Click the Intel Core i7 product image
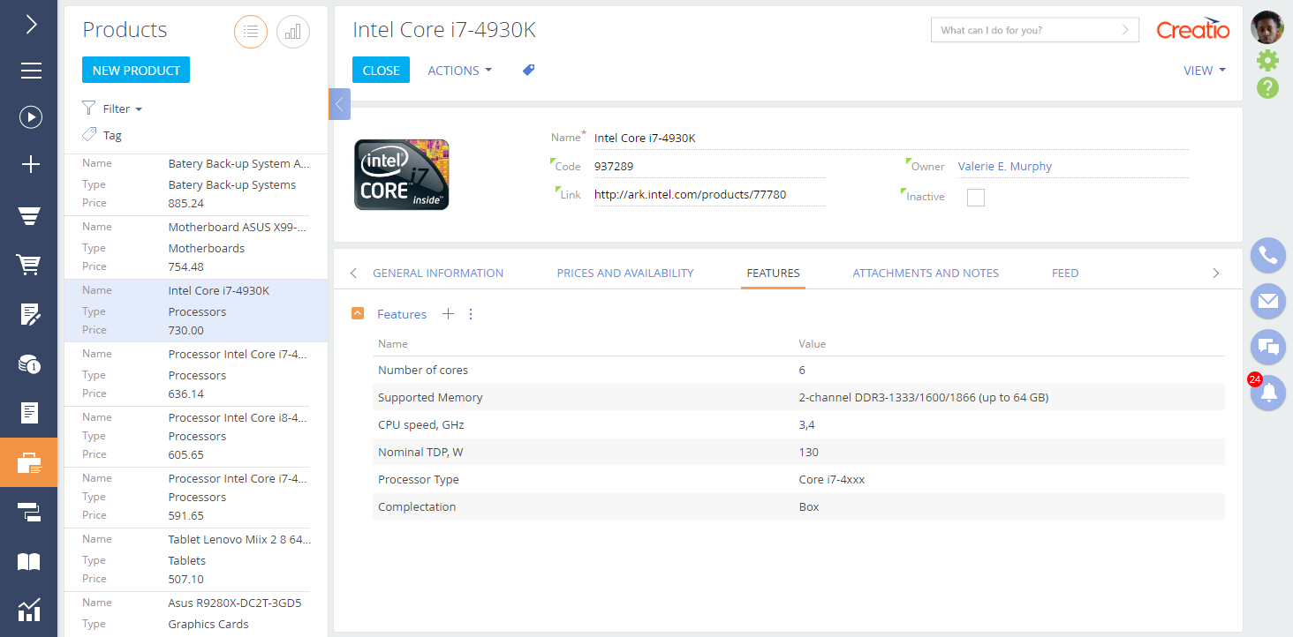1293x637 pixels. (x=402, y=175)
